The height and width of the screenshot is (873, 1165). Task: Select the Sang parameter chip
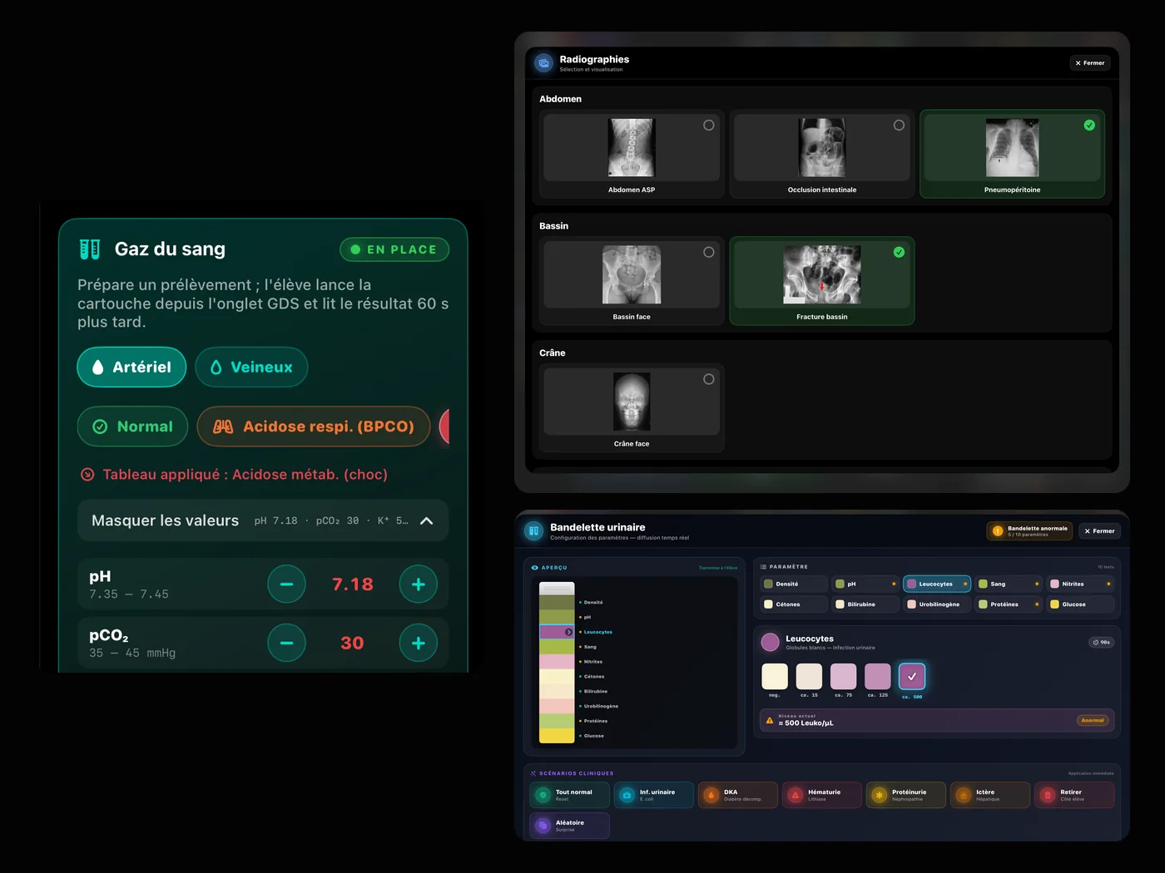coord(1009,584)
